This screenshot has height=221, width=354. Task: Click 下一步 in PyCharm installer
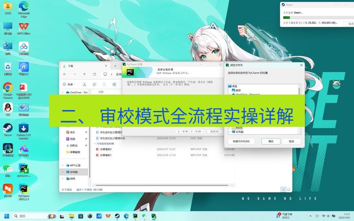(197, 131)
